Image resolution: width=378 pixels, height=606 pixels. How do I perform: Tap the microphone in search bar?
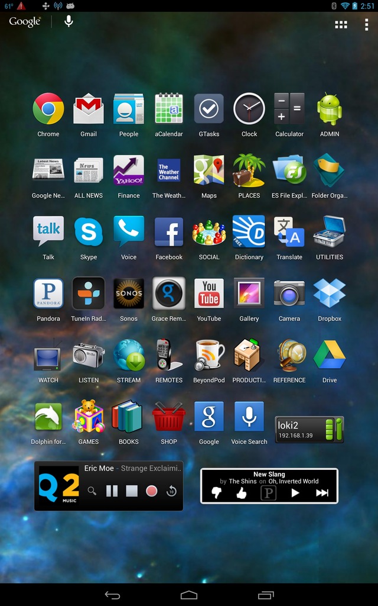(69, 21)
